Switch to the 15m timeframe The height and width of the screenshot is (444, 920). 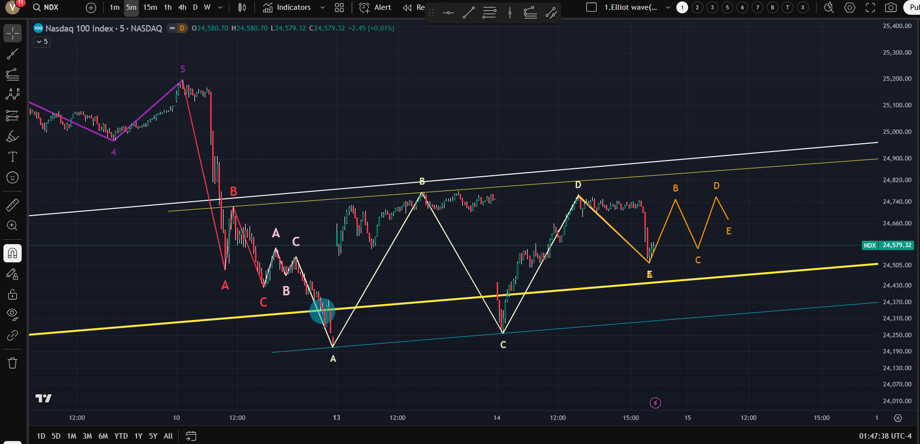point(150,7)
